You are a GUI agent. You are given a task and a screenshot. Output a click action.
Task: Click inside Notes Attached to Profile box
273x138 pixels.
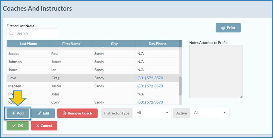click(216, 72)
